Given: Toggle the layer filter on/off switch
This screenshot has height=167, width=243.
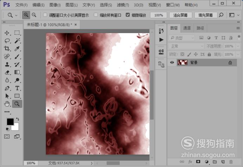Looking at the screenshot, I should 239,37.
